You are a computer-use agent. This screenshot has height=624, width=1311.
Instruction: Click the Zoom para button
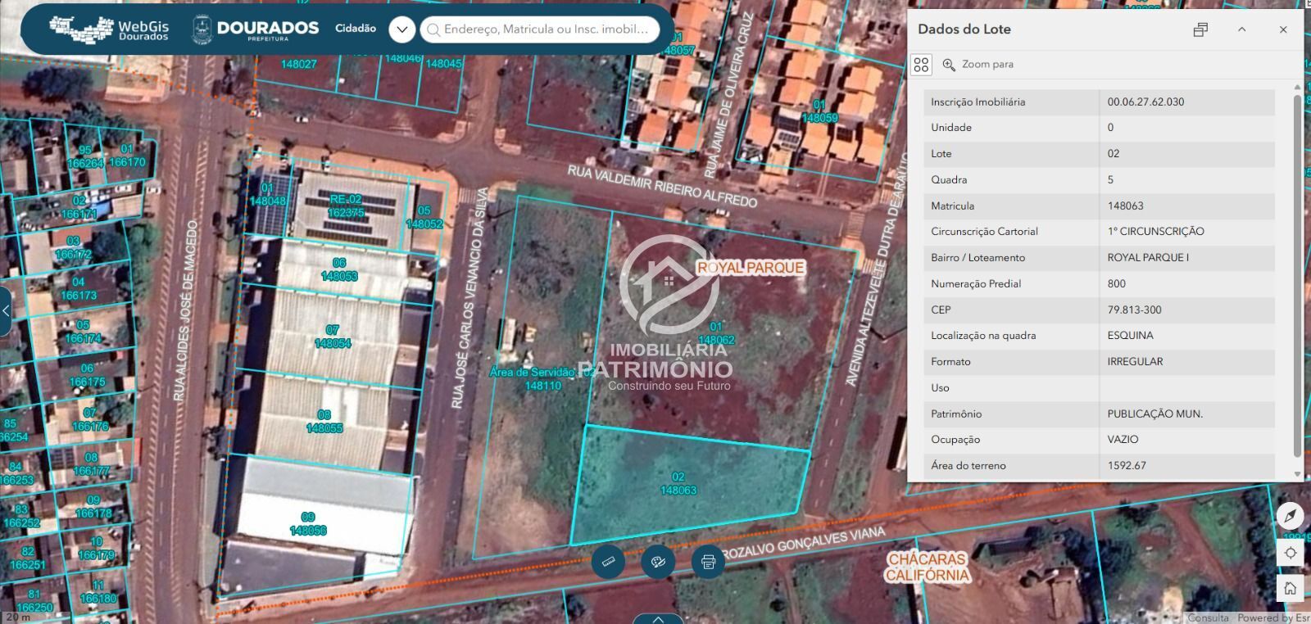[x=978, y=64]
